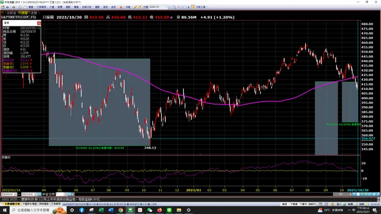Open Excel from the taskbar
This screenshot has height=214, width=381.
pyautogui.click(x=101, y=210)
